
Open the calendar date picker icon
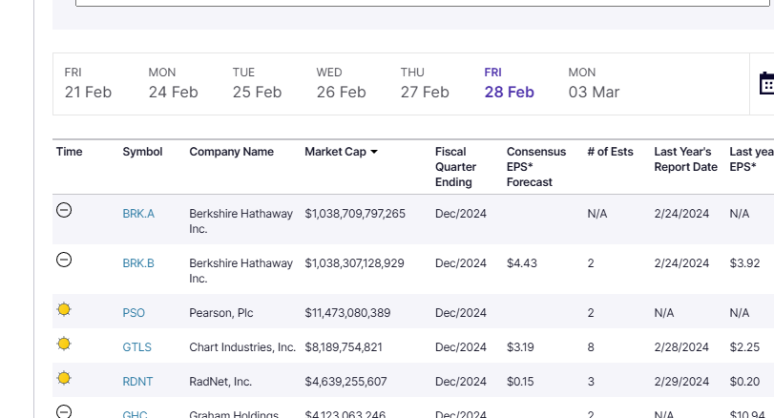pyautogui.click(x=766, y=84)
